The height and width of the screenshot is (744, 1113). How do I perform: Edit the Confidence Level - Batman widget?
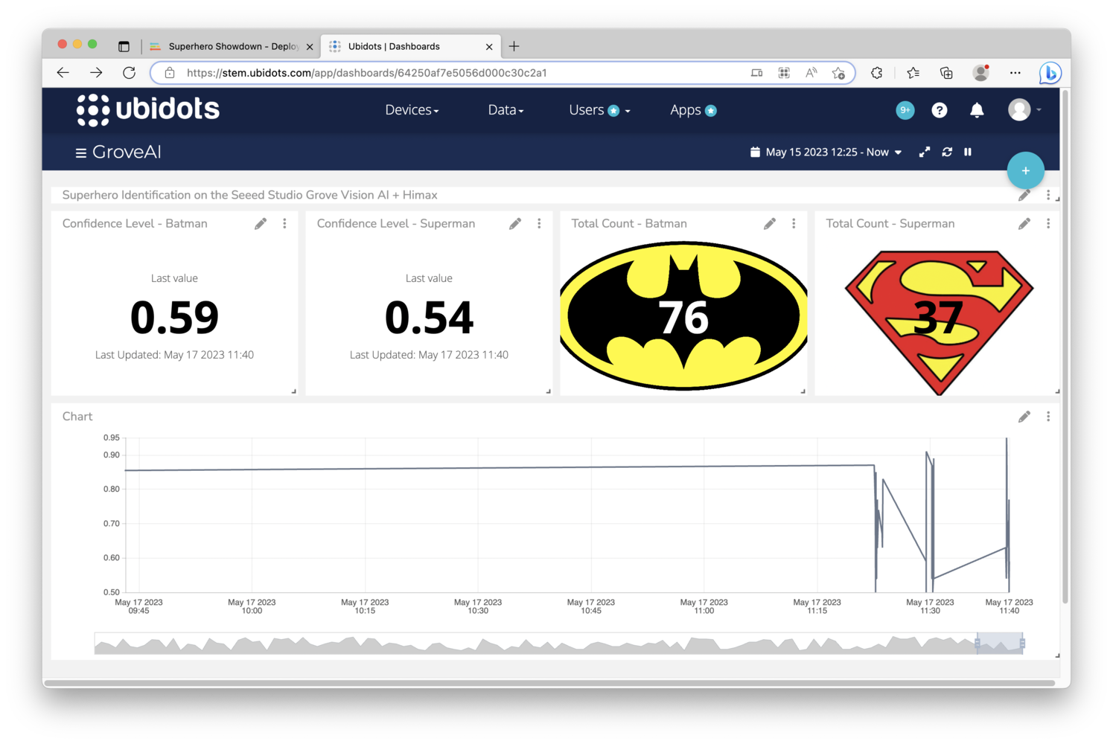[x=261, y=223]
